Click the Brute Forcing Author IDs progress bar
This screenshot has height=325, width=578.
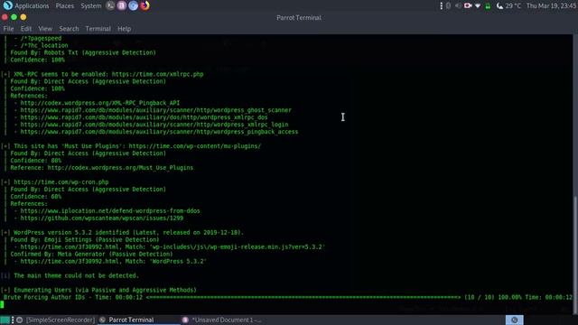pyautogui.click(x=303, y=297)
